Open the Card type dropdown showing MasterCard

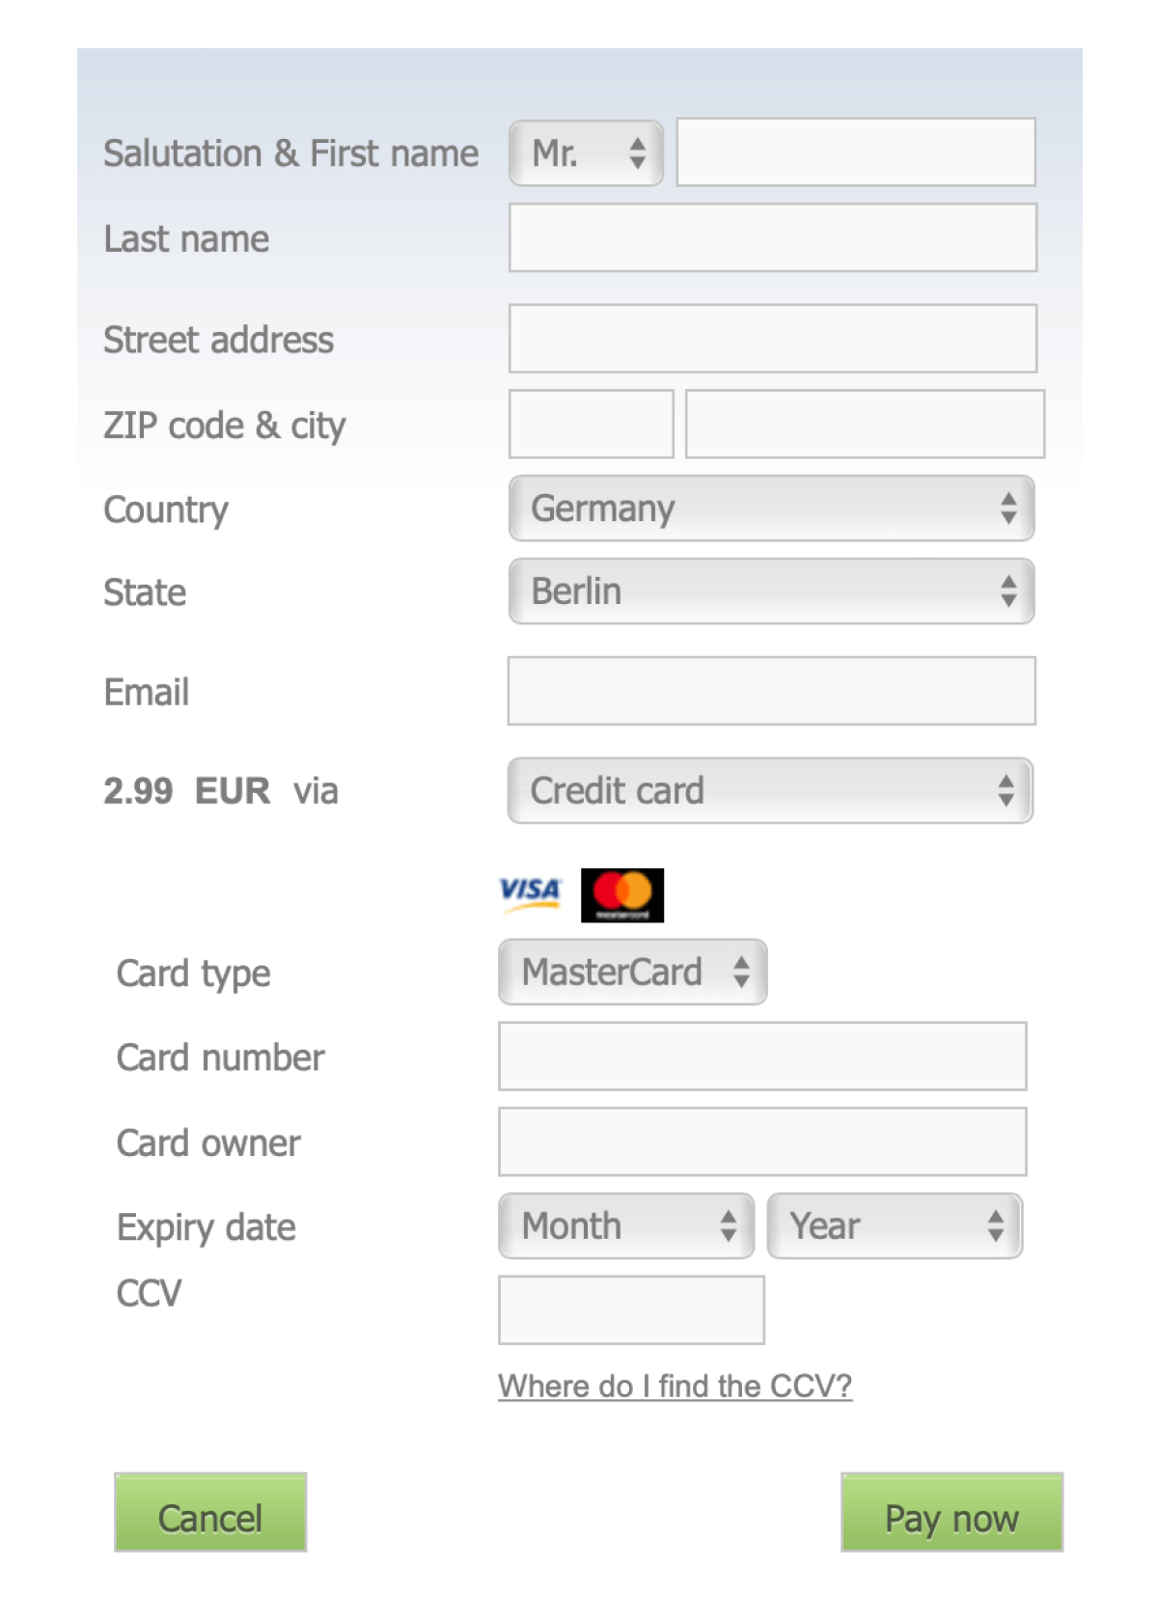point(631,973)
